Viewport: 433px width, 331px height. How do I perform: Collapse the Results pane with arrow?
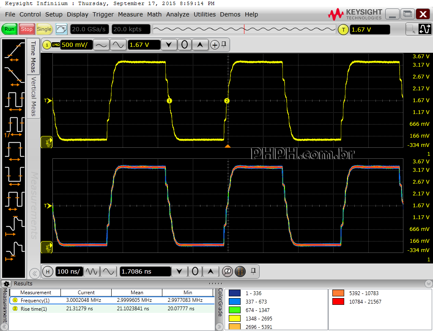(x=428, y=284)
